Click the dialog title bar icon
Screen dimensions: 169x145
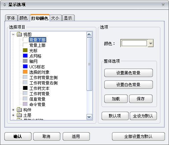click(5, 5)
